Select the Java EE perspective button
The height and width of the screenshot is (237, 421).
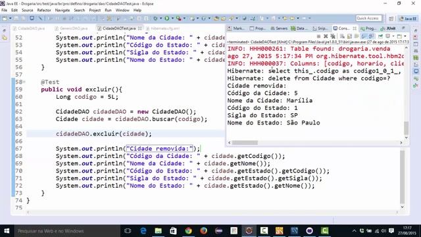[x=408, y=18]
